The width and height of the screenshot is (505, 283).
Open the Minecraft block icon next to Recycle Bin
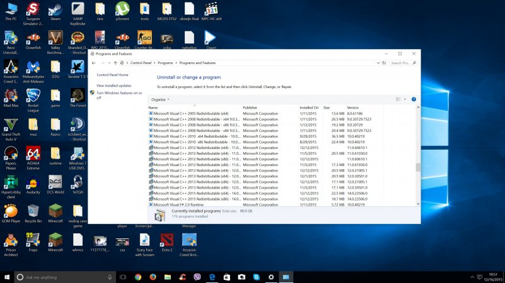click(55, 214)
